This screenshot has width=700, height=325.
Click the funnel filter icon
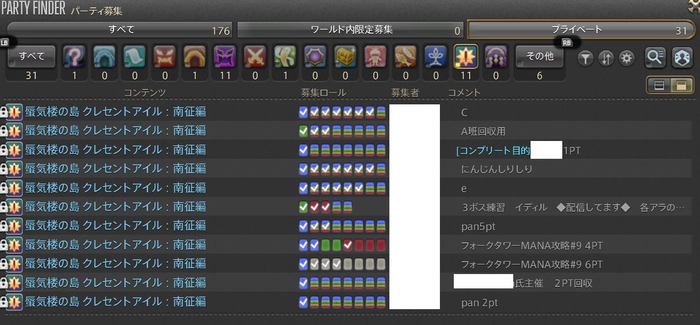(586, 58)
